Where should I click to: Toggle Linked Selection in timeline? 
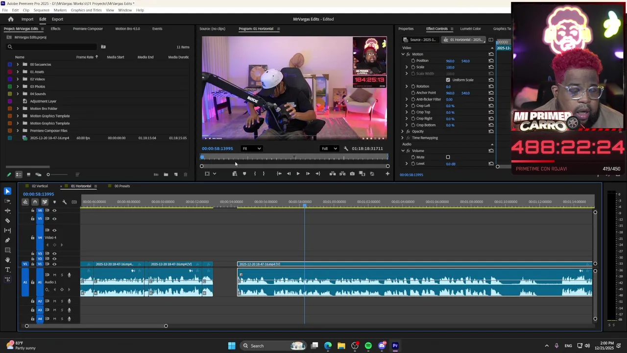click(x=45, y=202)
